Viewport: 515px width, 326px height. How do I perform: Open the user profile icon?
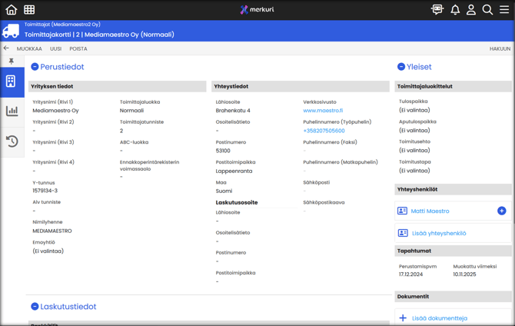point(471,10)
